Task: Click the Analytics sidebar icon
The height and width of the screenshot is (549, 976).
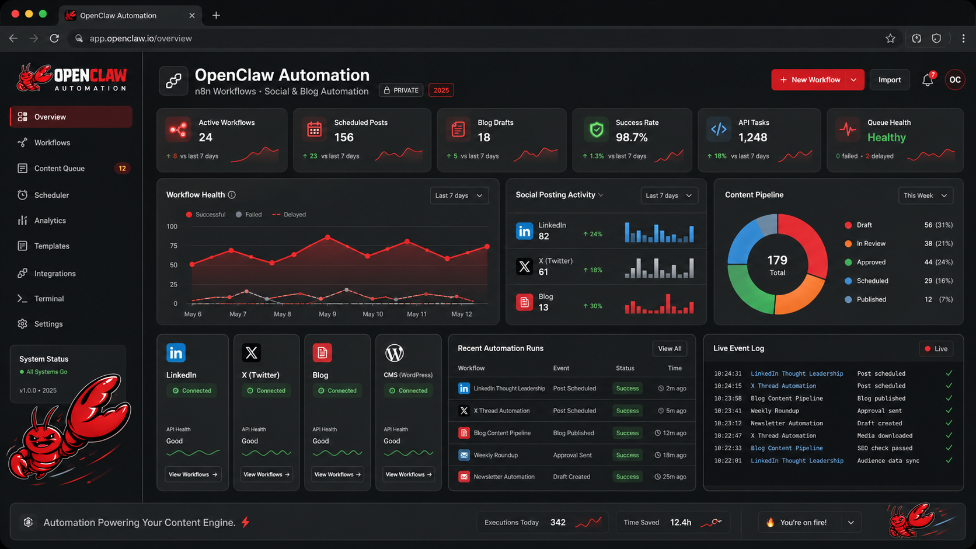Action: [x=22, y=221]
